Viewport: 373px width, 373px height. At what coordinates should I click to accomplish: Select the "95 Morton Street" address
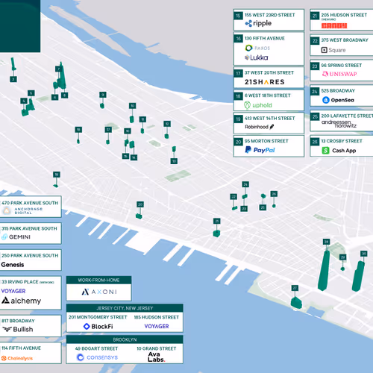[x=266, y=141]
